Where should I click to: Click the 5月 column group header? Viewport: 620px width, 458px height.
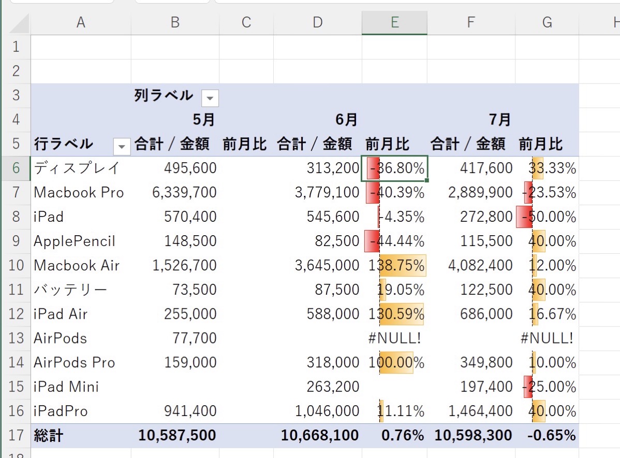click(203, 120)
